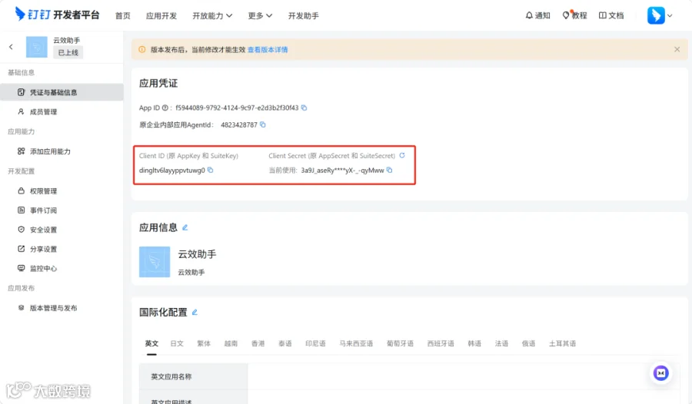Screen dimensions: 692x404
Task: Copy the Client ID value
Action: point(211,170)
